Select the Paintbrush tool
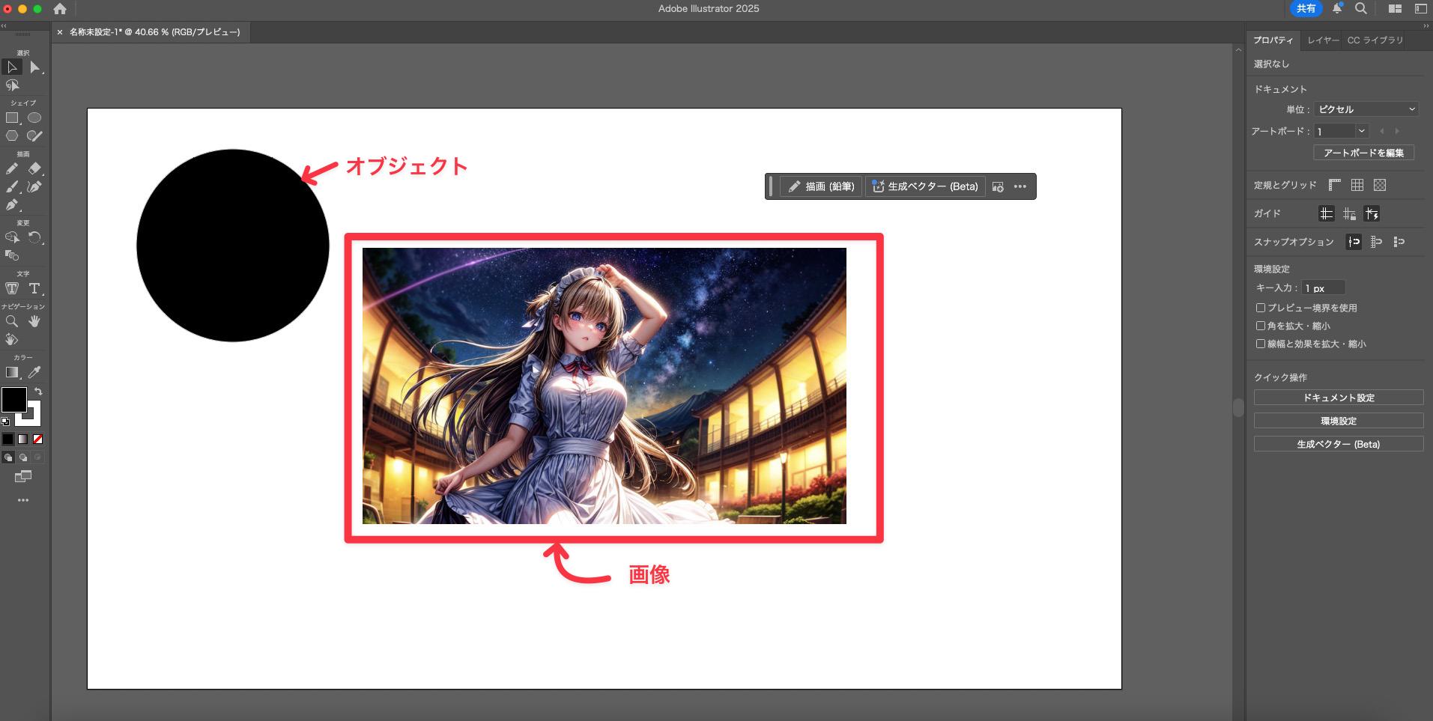This screenshot has width=1433, height=721. tap(12, 187)
